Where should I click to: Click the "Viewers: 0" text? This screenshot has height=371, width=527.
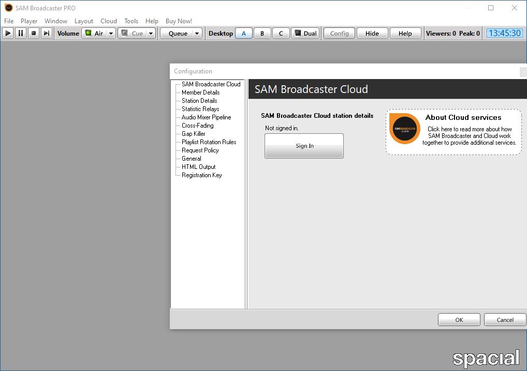pos(441,33)
